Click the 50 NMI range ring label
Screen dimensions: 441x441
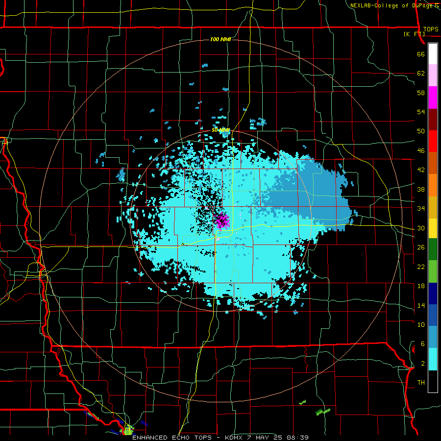point(221,130)
